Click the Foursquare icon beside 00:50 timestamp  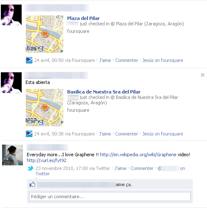pos(29,60)
